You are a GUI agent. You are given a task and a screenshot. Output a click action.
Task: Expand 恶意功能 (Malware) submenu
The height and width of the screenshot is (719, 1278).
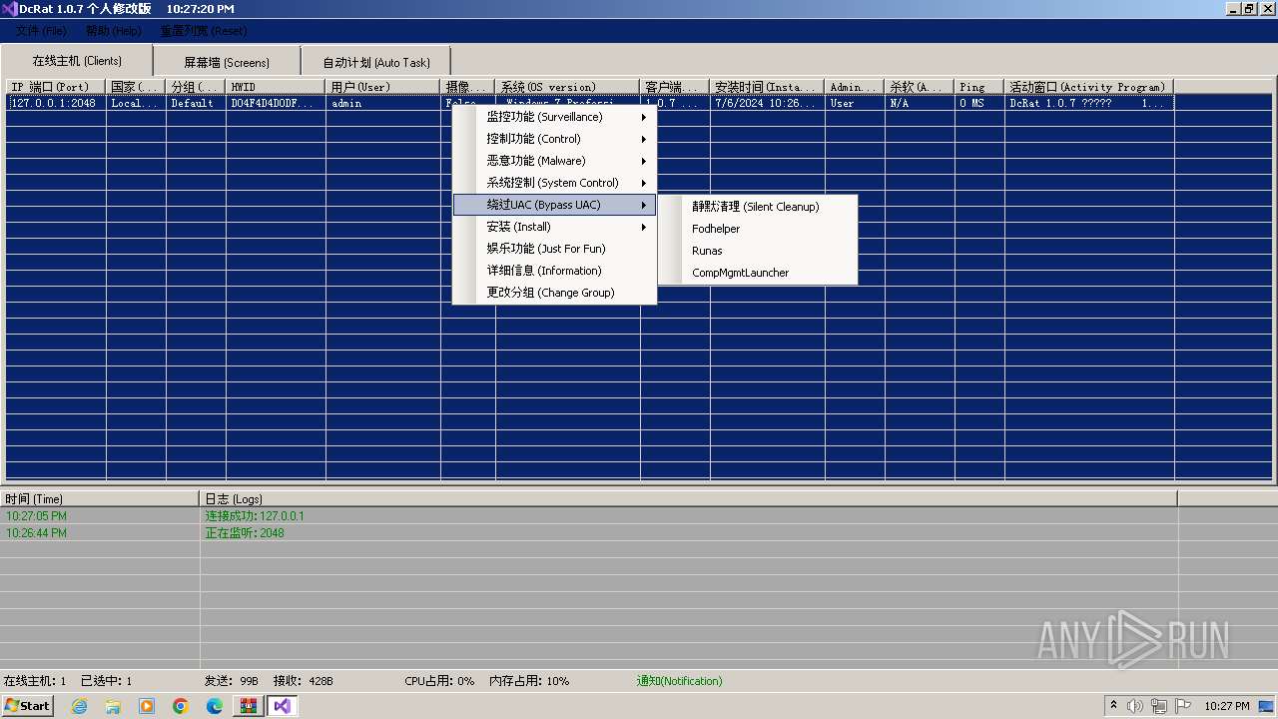click(x=554, y=161)
